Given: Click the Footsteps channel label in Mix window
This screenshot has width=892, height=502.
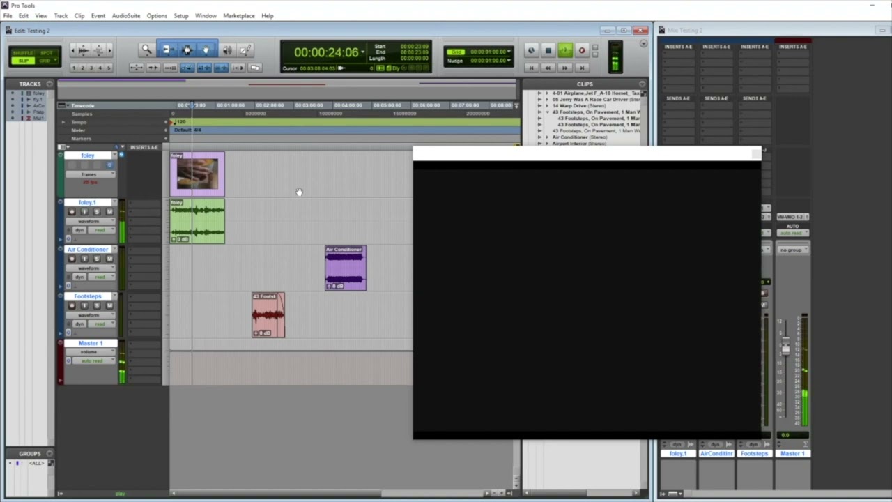Looking at the screenshot, I should point(754,453).
